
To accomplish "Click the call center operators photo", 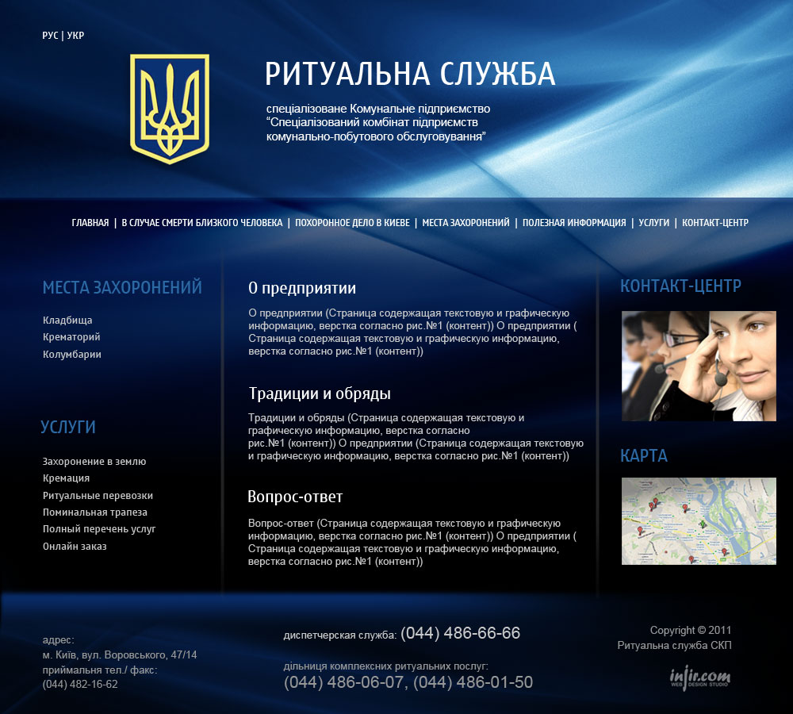I will (x=699, y=366).
